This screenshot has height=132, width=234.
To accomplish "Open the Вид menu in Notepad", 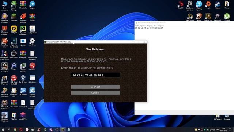I will point(155,26).
